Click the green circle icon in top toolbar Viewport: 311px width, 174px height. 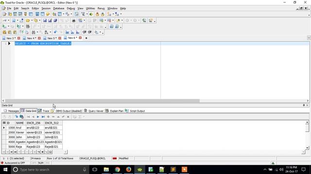(x=91, y=14)
